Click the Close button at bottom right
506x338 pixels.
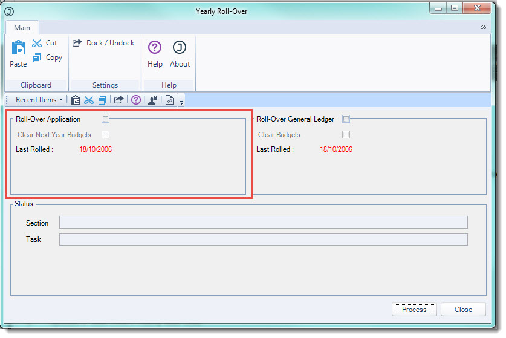(463, 310)
